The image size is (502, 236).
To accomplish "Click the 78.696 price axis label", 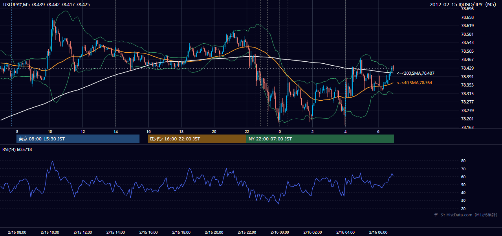I will click(x=467, y=9).
